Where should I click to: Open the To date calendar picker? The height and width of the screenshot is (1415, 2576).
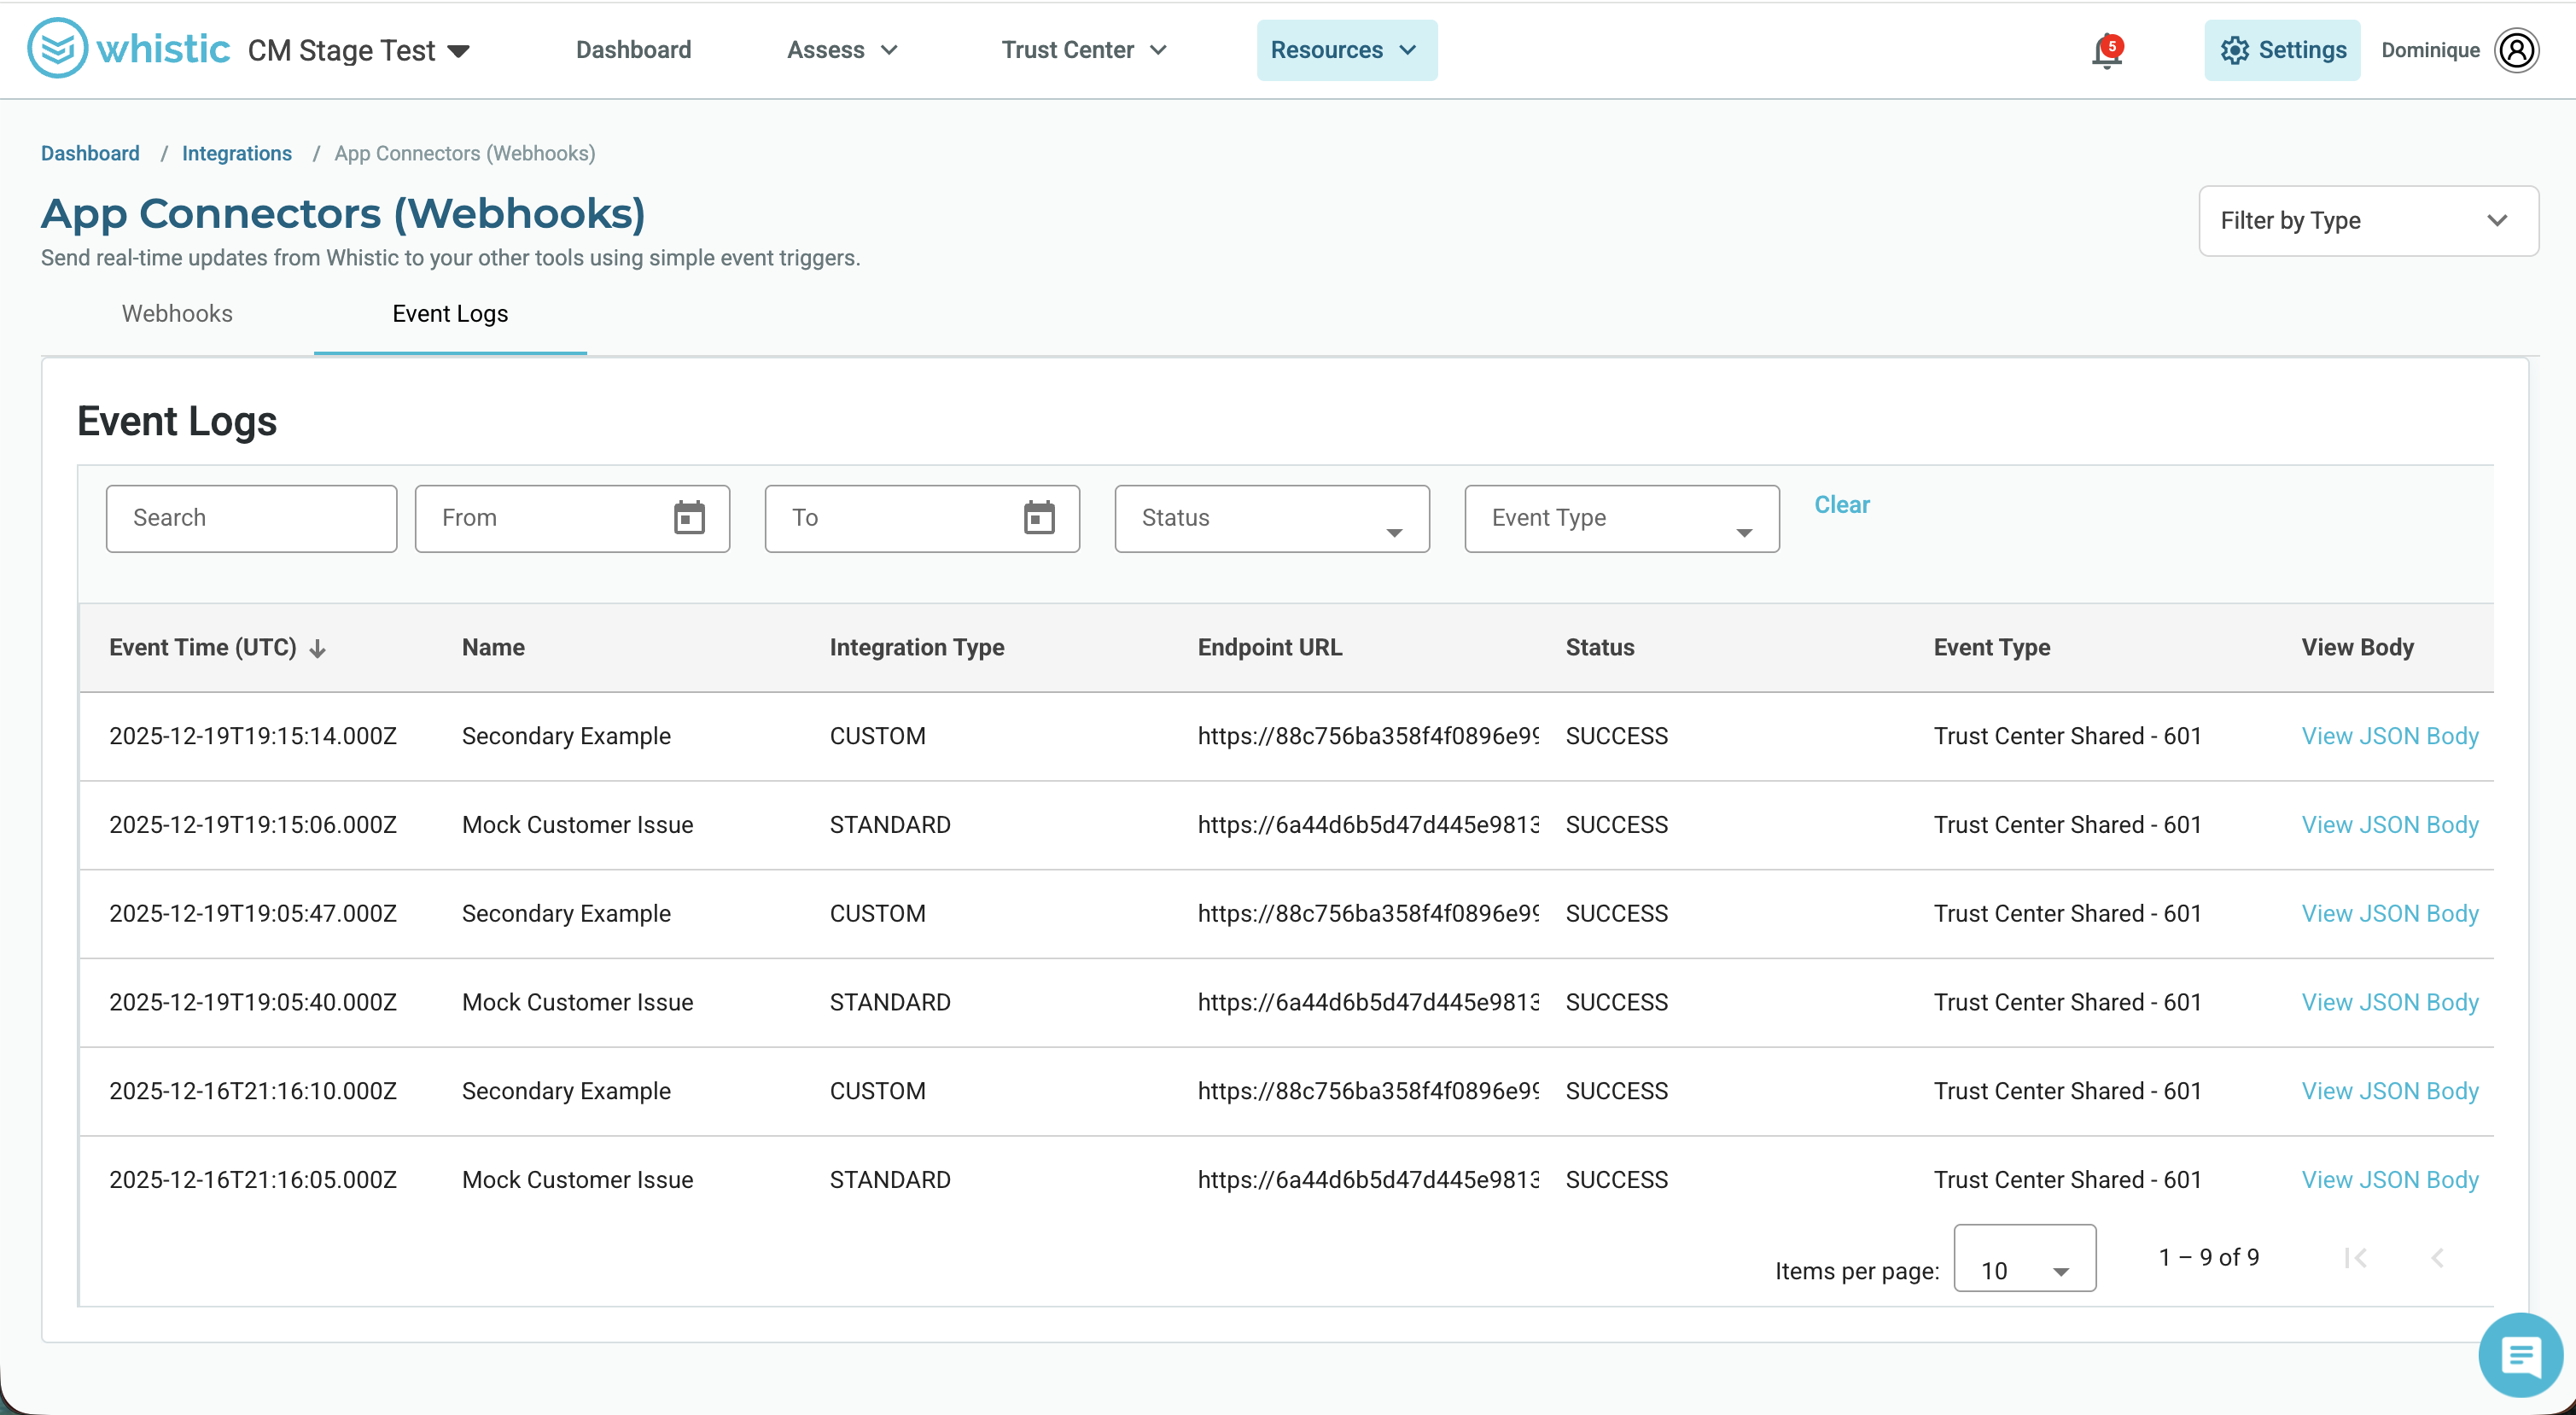(1039, 518)
